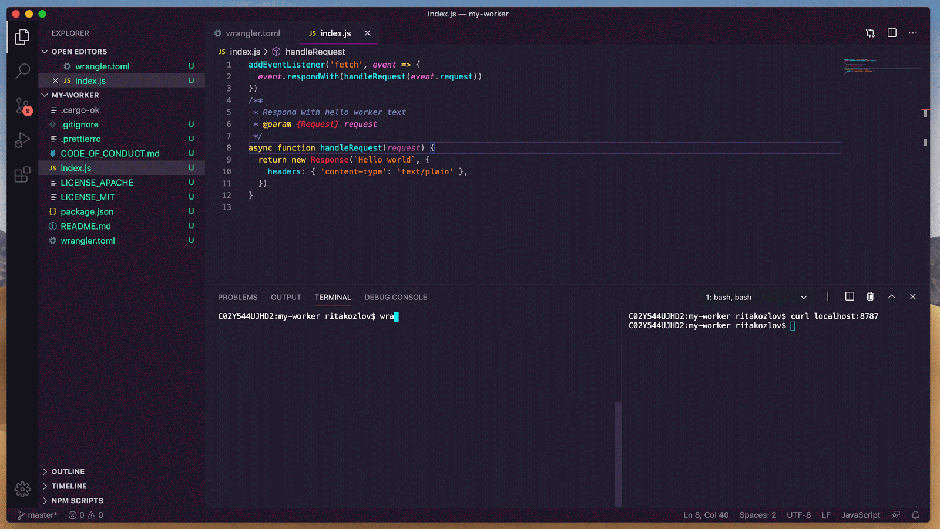
Task: Collapse the MY-WORKER folder section
Action: (x=75, y=95)
